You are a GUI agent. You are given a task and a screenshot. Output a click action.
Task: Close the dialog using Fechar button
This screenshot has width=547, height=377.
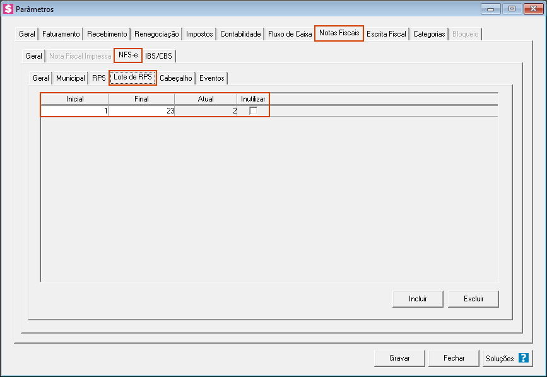coord(454,358)
